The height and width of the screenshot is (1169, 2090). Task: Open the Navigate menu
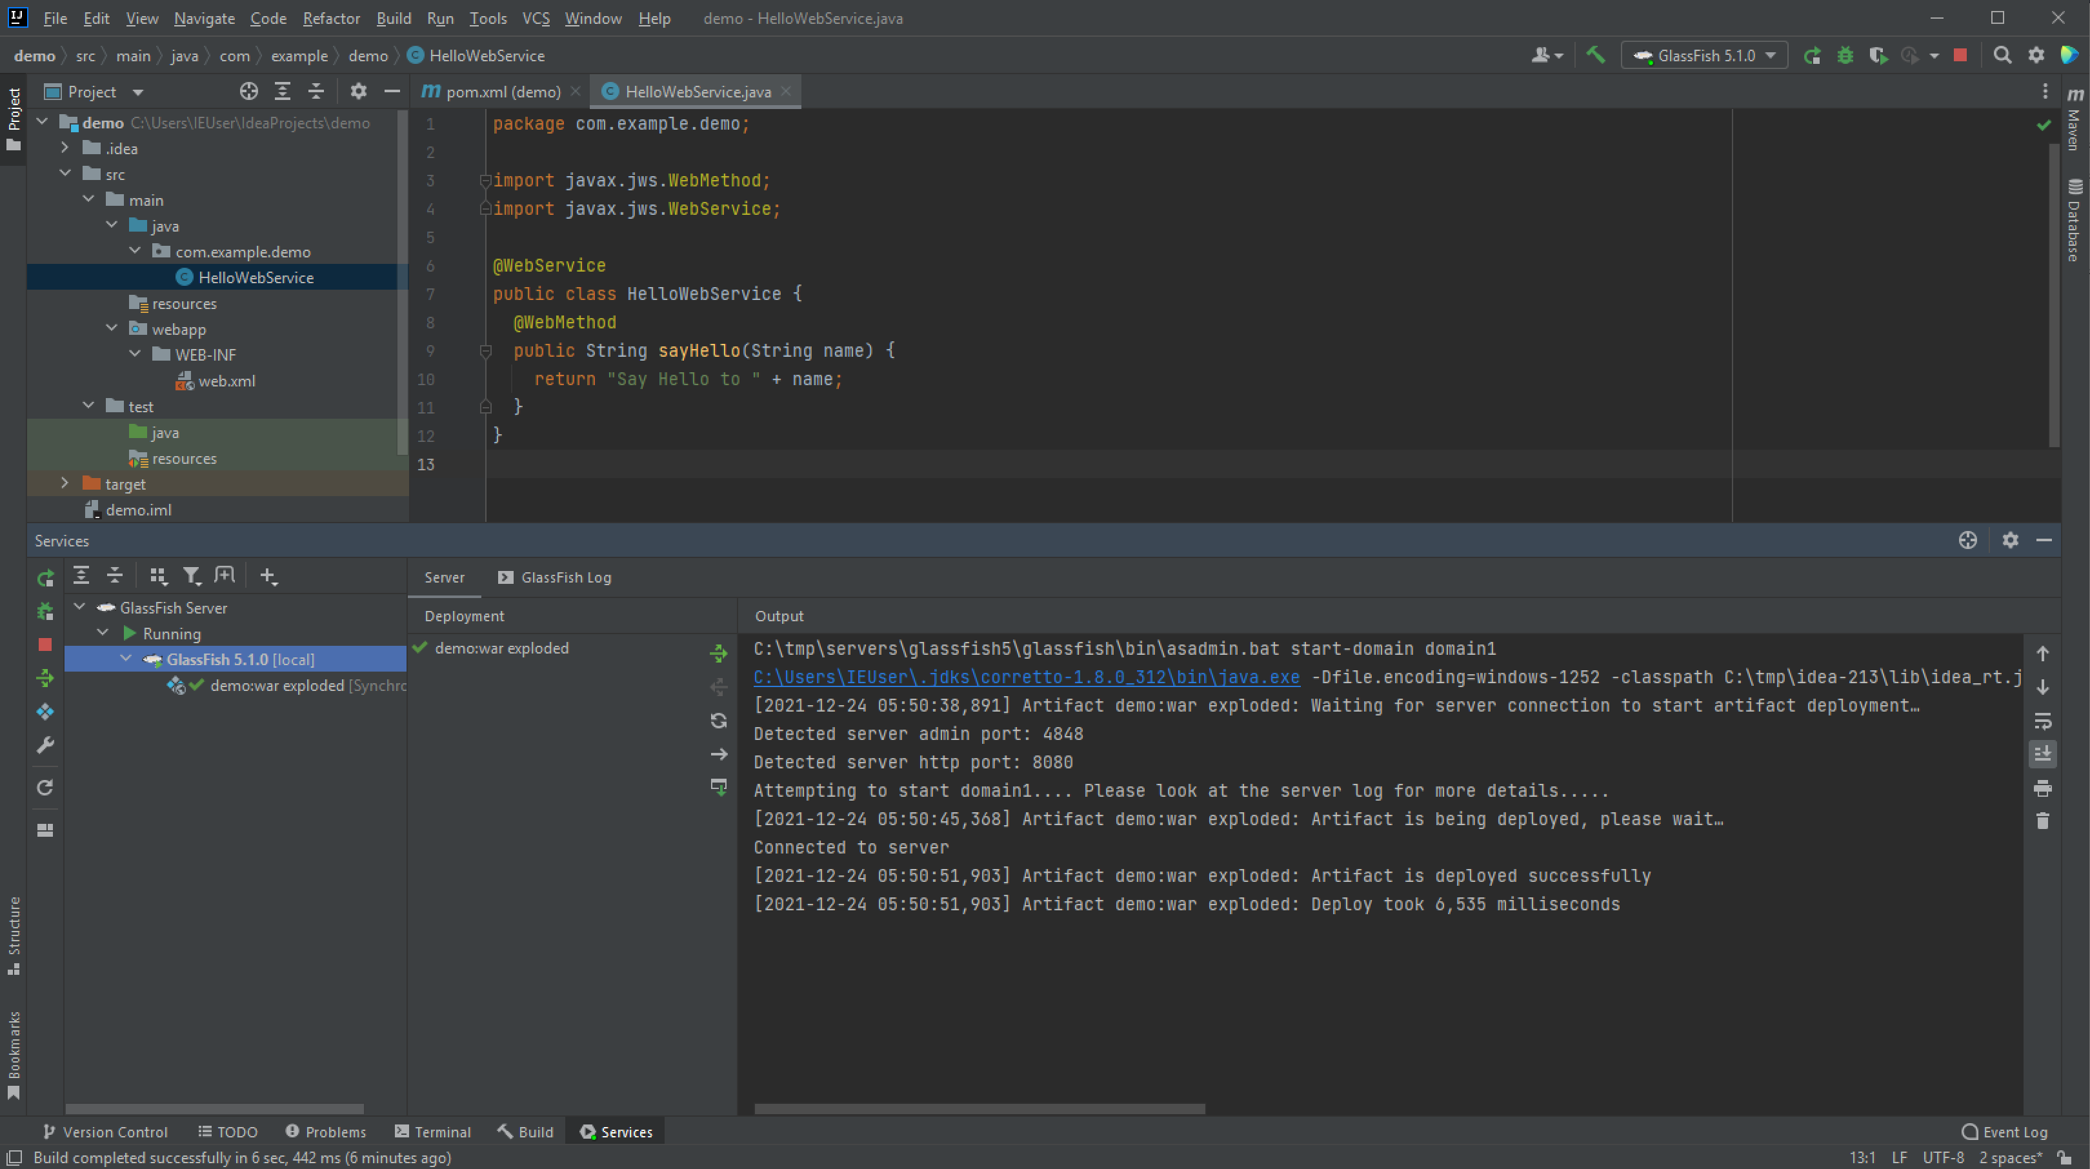pyautogui.click(x=205, y=18)
